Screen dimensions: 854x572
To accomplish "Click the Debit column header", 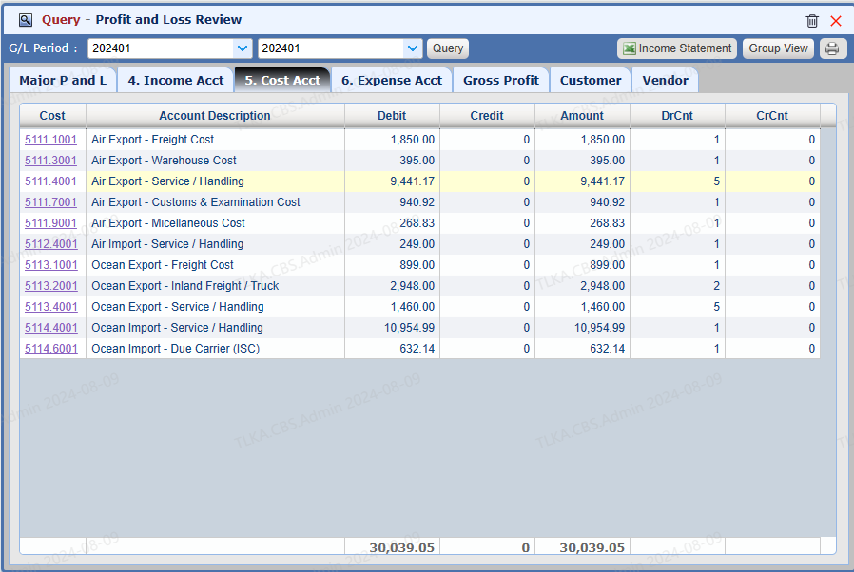I will [x=392, y=115].
